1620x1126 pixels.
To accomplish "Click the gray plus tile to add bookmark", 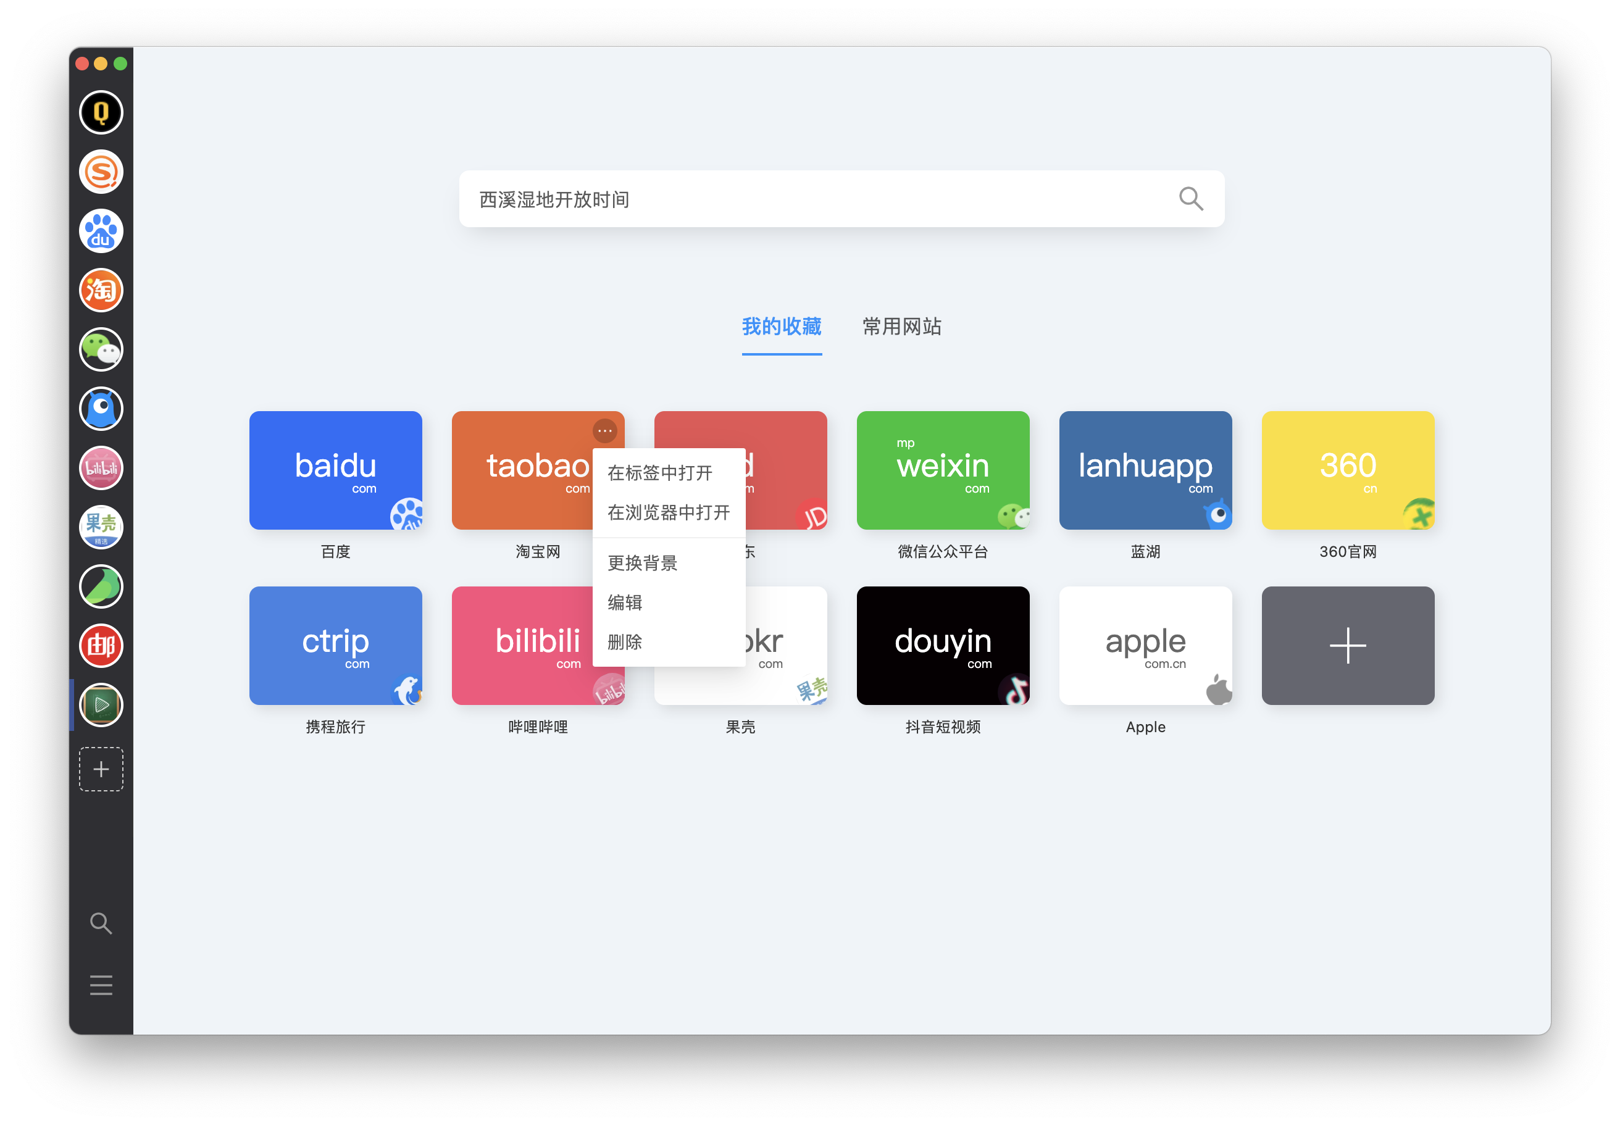I will [x=1347, y=646].
